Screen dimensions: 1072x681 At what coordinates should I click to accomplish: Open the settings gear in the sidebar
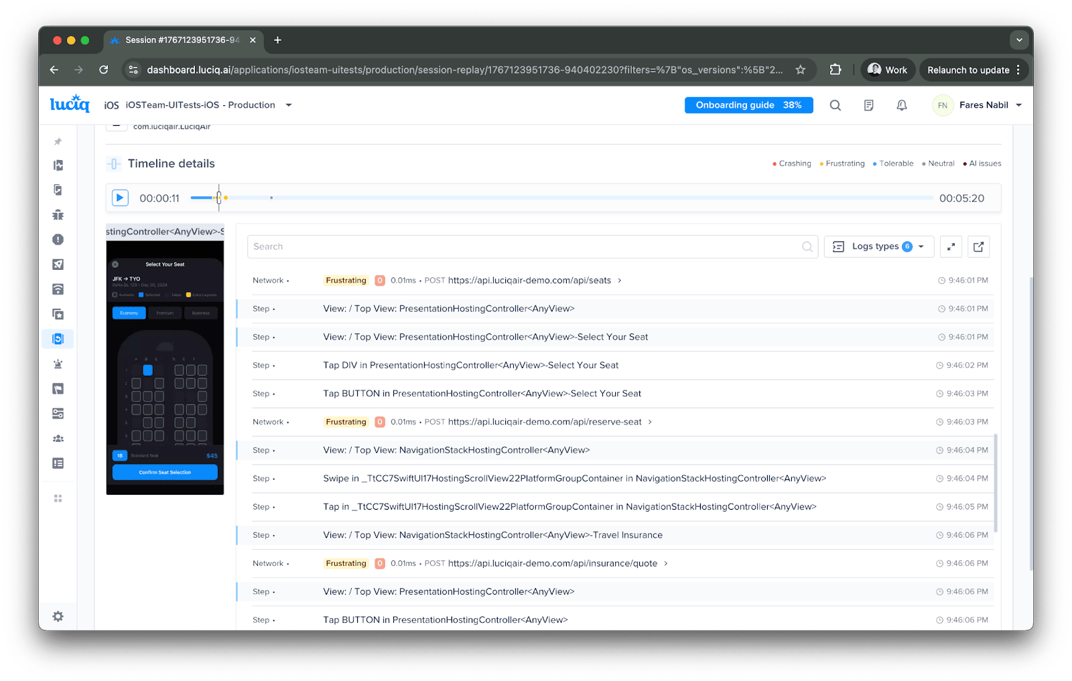pos(58,617)
